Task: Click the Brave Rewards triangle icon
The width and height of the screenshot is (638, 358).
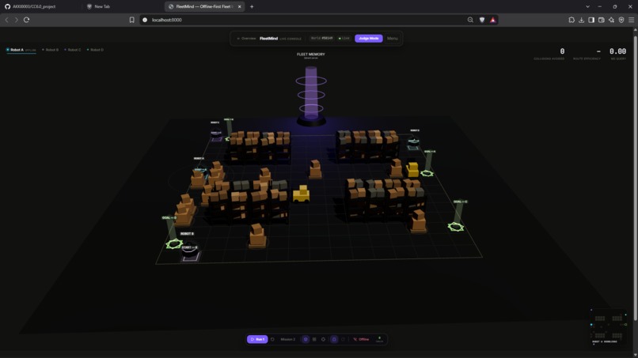Action: pos(492,20)
